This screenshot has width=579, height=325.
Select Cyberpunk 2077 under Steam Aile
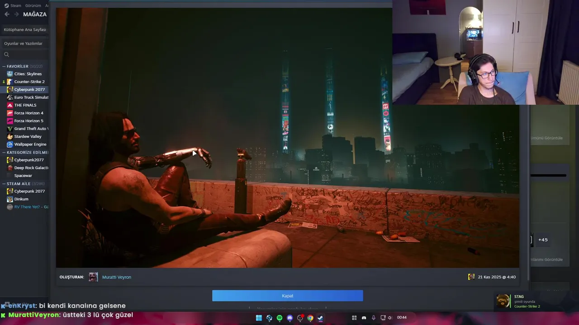pyautogui.click(x=29, y=191)
